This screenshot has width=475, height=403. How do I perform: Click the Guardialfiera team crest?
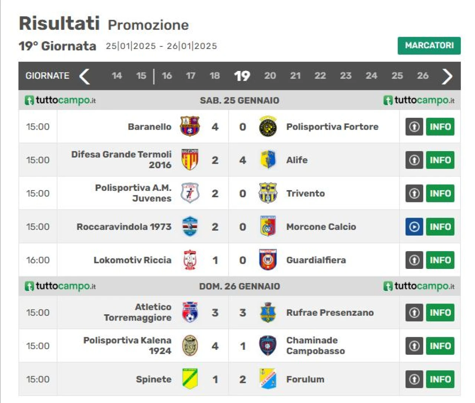tap(268, 260)
